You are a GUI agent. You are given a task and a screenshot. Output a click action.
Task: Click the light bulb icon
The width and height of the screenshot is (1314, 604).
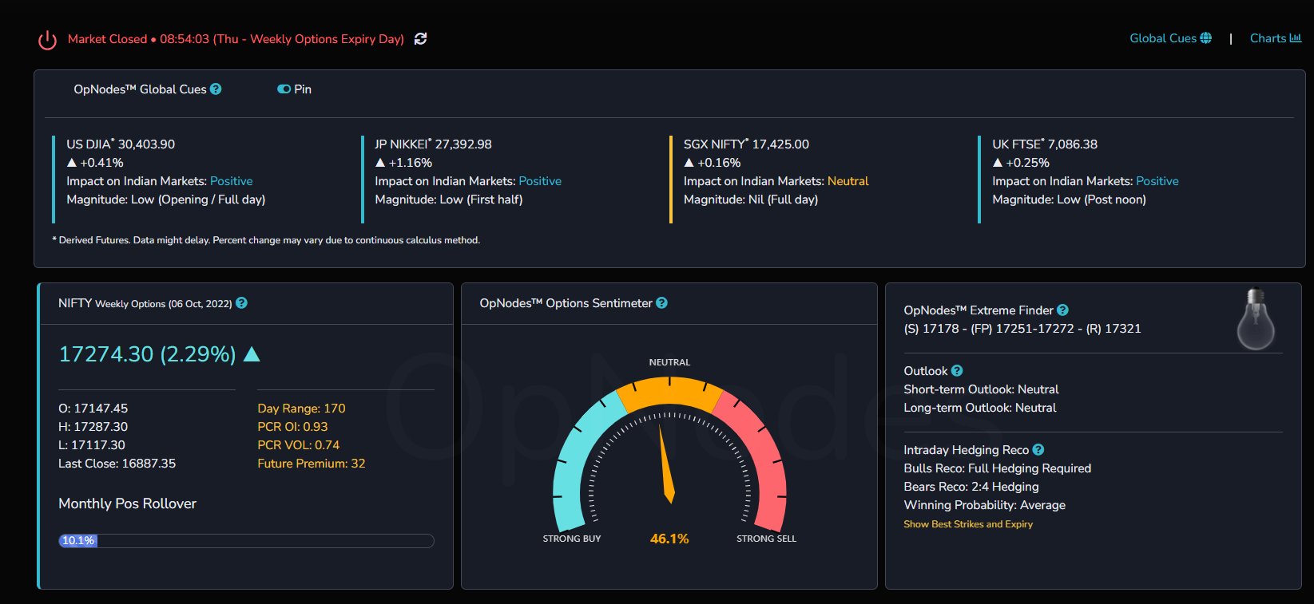tap(1256, 319)
